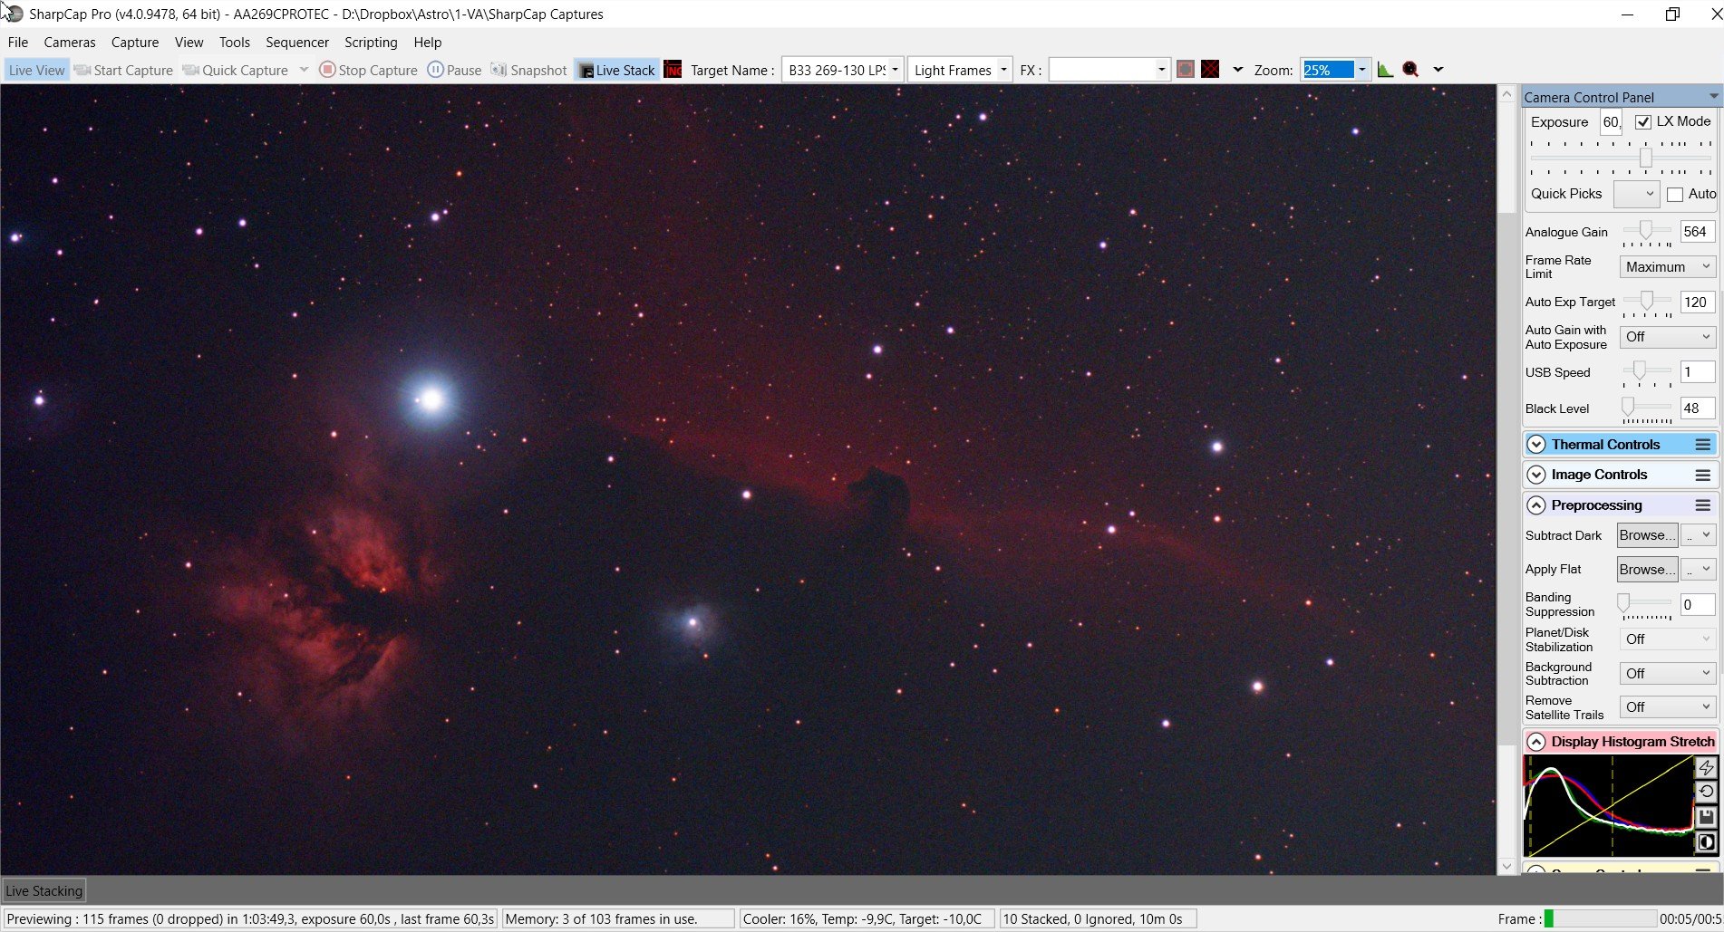The image size is (1724, 932).
Task: Open Auto Gain with Auto Exposure dropdown
Action: (1668, 337)
